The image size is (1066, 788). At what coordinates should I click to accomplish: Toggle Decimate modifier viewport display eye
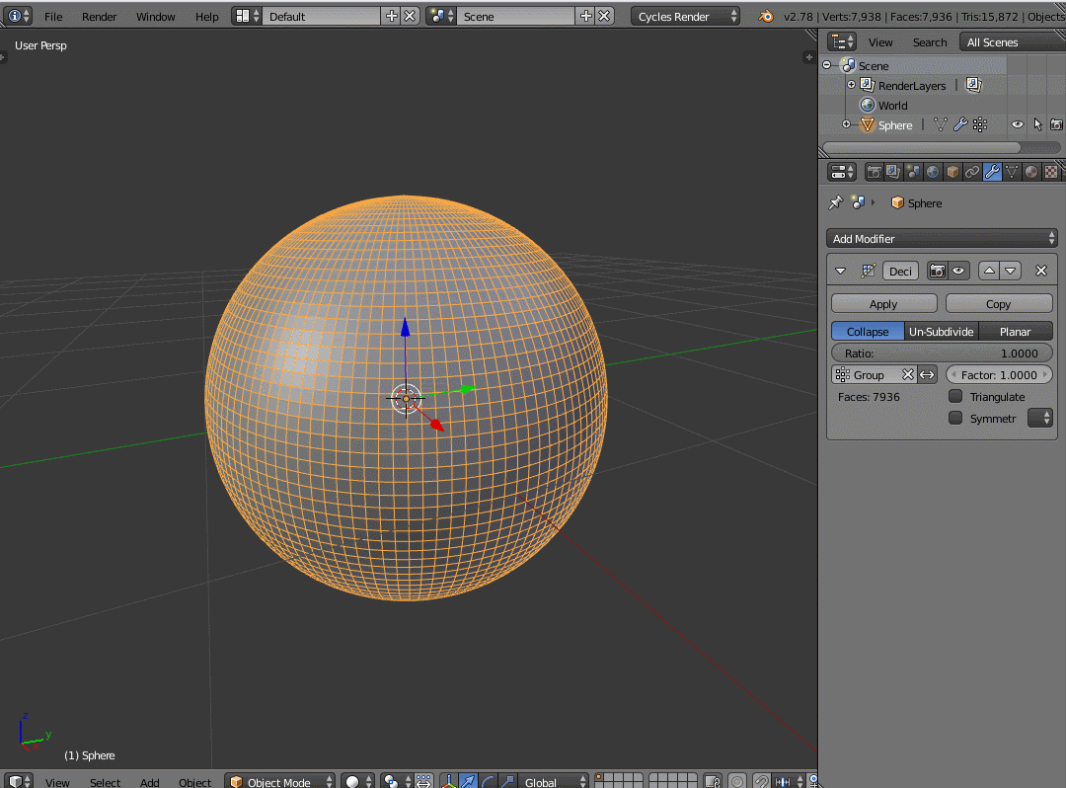tap(957, 271)
